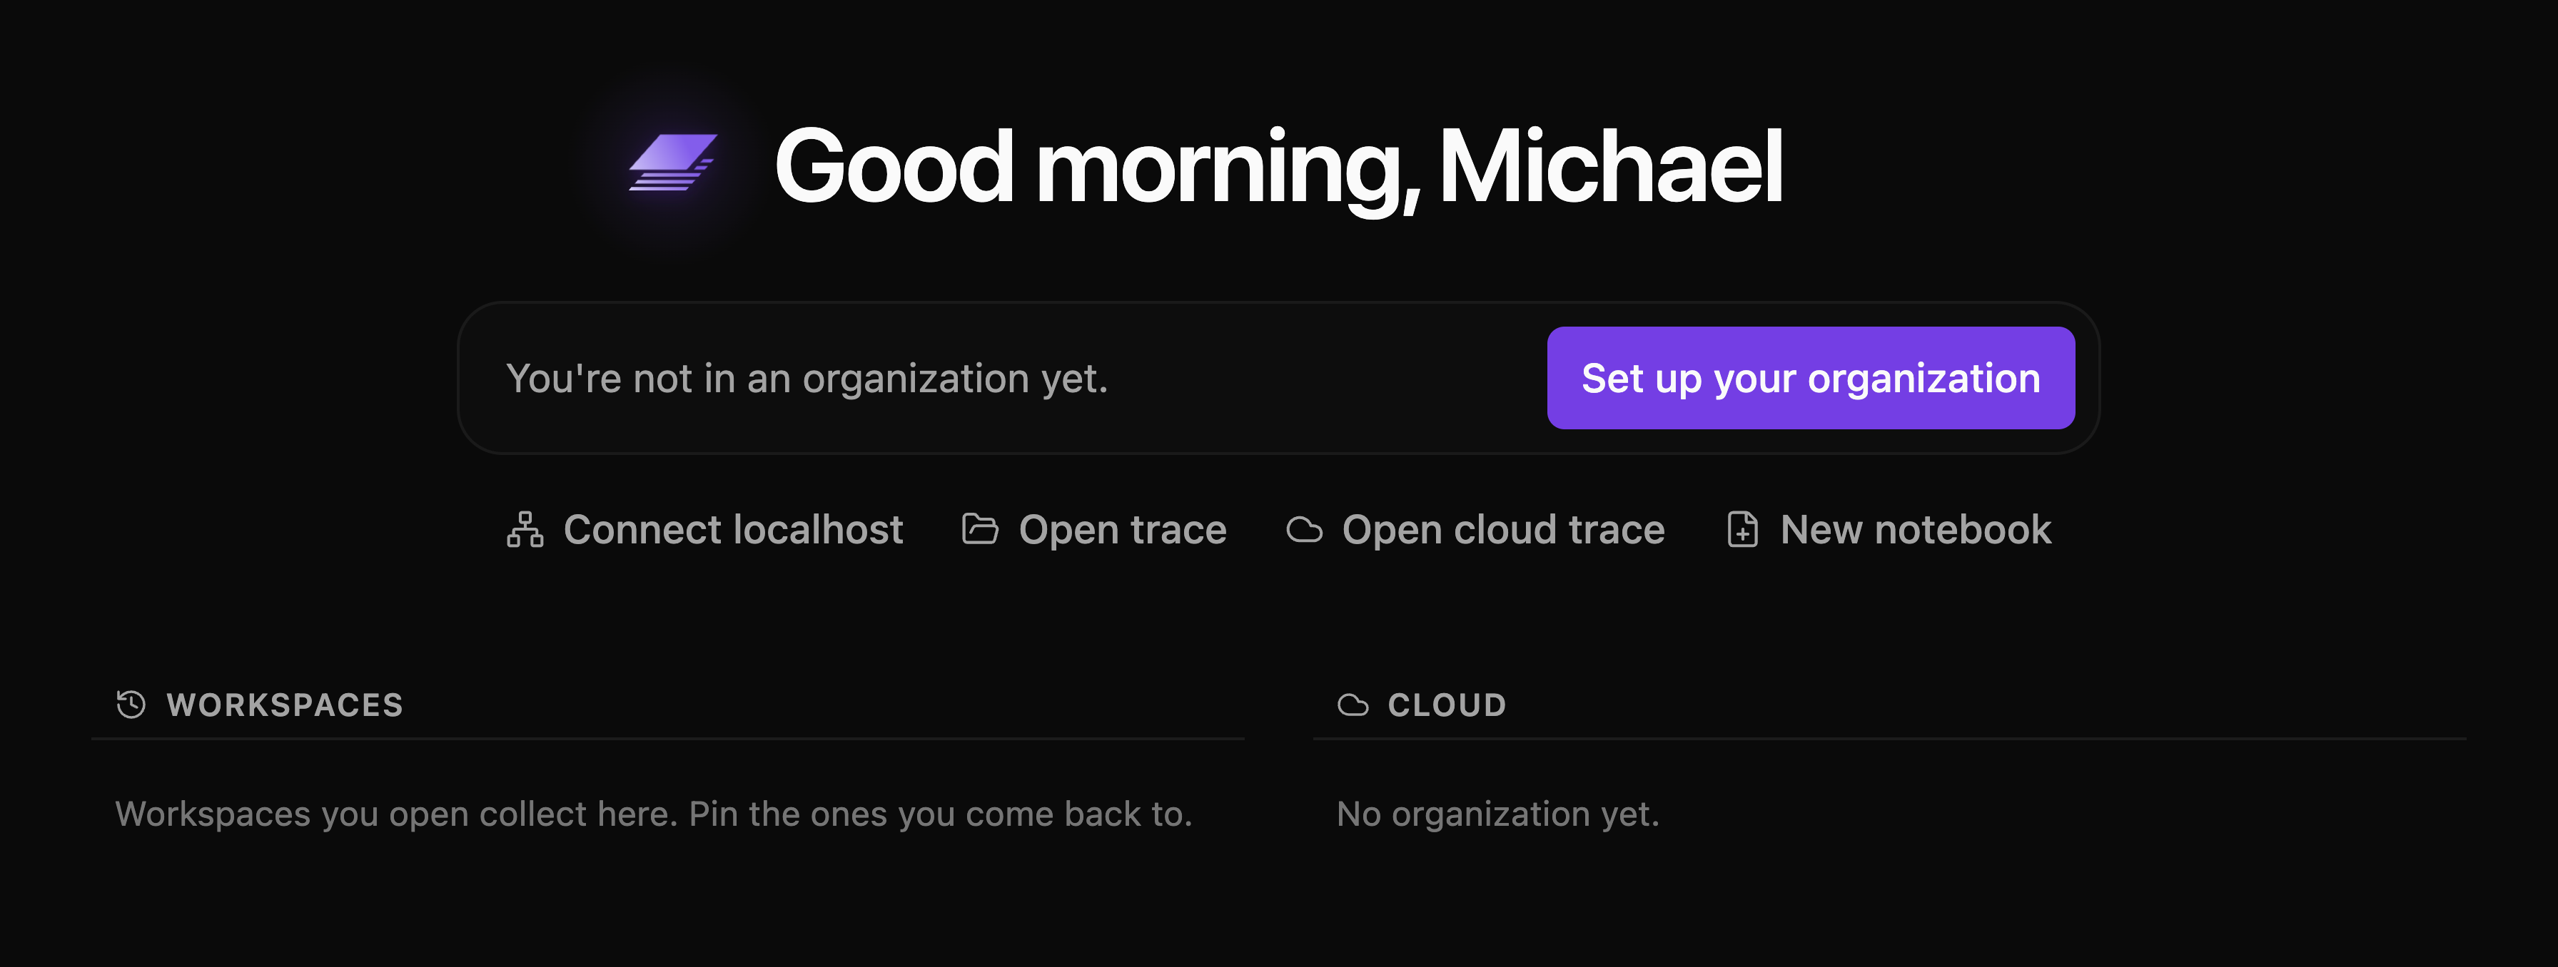Viewport: 2558px width, 967px height.
Task: Click the file-plus icon beside New notebook
Action: 1743,530
